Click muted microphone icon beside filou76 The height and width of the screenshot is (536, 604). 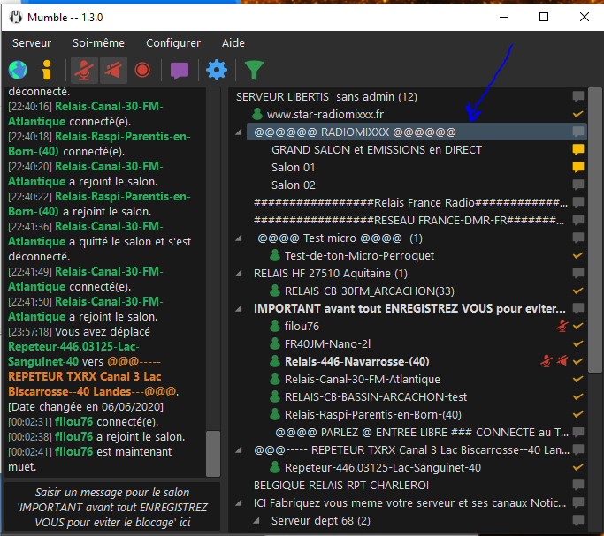point(562,326)
